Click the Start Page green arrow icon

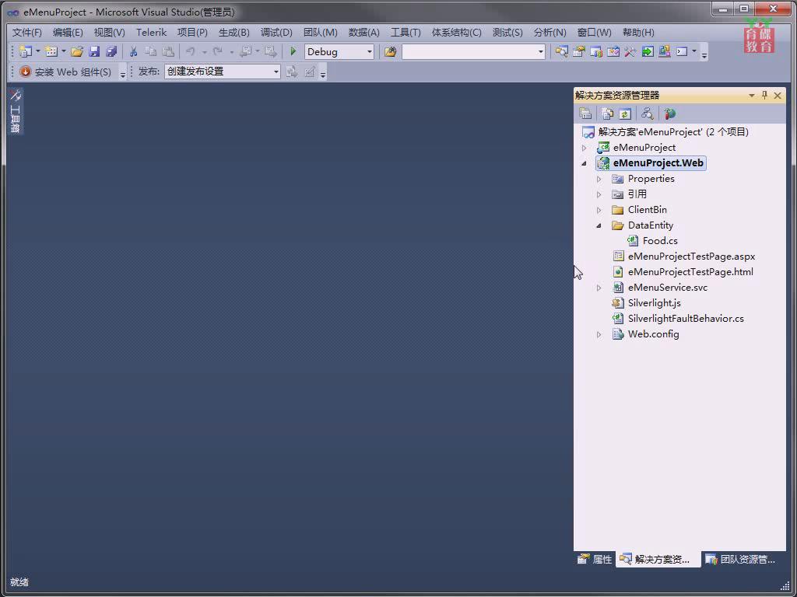[x=647, y=51]
